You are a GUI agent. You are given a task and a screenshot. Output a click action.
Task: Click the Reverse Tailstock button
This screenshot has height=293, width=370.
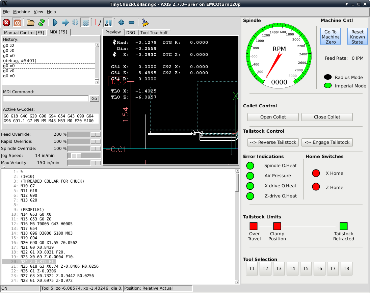pos(273,142)
